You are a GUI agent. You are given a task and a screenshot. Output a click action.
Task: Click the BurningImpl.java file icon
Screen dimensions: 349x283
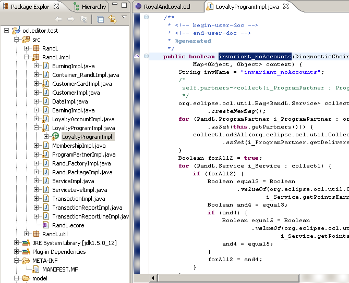[x=46, y=66]
